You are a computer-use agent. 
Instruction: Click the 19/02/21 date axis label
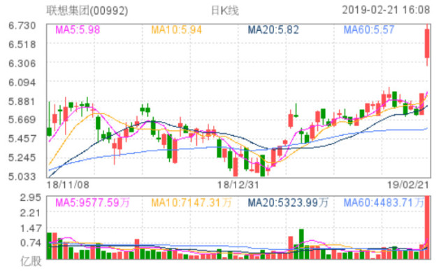point(408,185)
